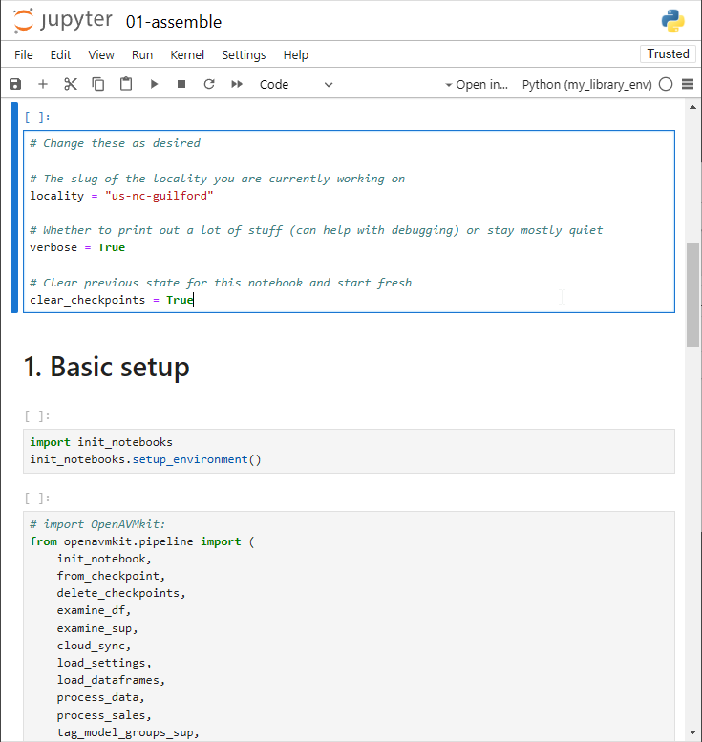
Task: Restart kernel and run all cells
Action: (x=237, y=84)
